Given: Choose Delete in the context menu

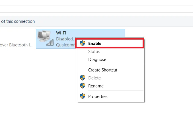Looking at the screenshot, I should pyautogui.click(x=95, y=78).
